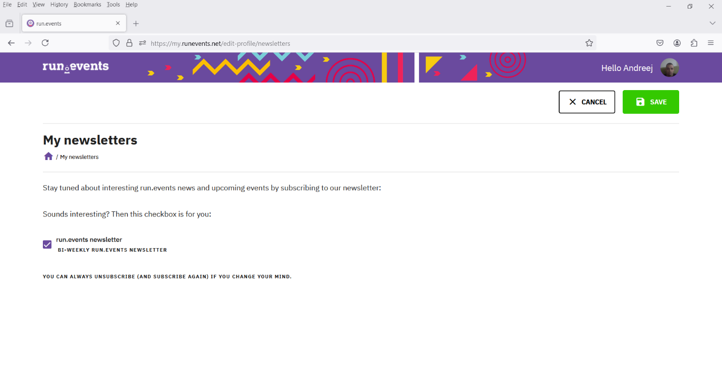The height and width of the screenshot is (383, 722).
Task: Click the My newsletters breadcrumb text
Action: [x=79, y=157]
